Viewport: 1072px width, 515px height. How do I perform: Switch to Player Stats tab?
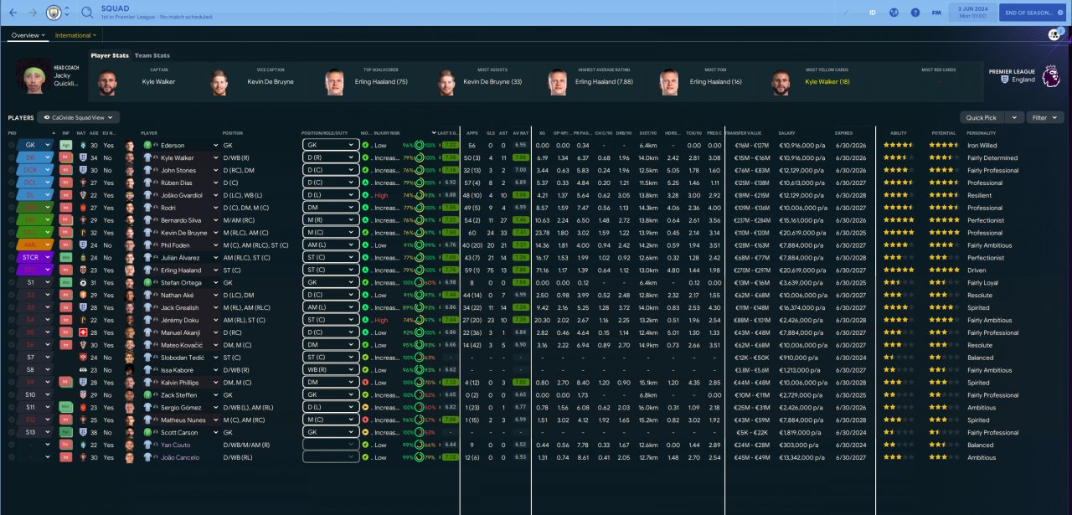[110, 55]
